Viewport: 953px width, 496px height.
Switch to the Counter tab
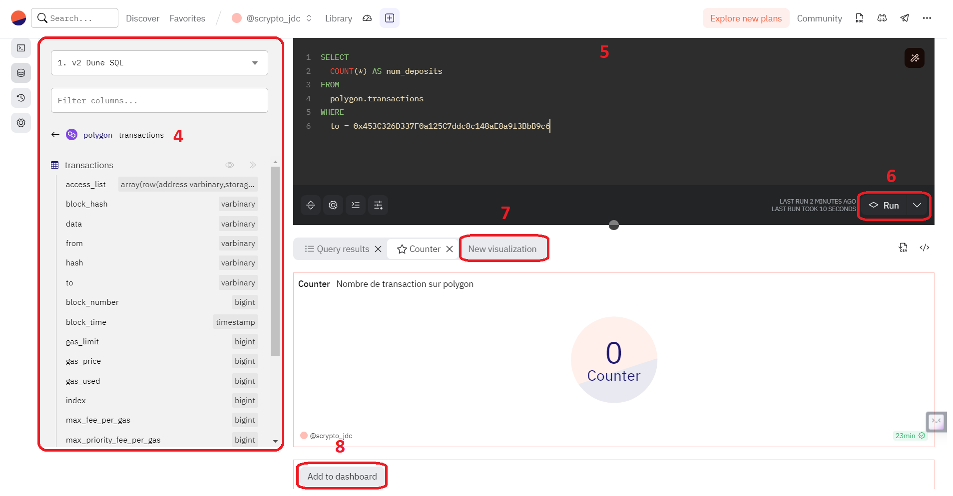(x=419, y=249)
